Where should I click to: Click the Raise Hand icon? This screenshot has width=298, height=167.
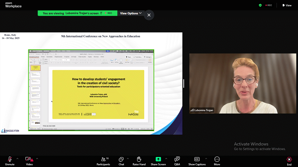tap(139, 159)
